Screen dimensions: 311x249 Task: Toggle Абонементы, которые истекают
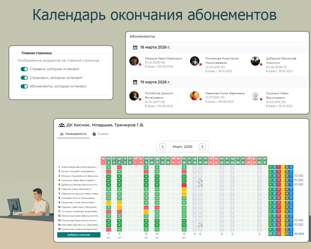click(24, 86)
